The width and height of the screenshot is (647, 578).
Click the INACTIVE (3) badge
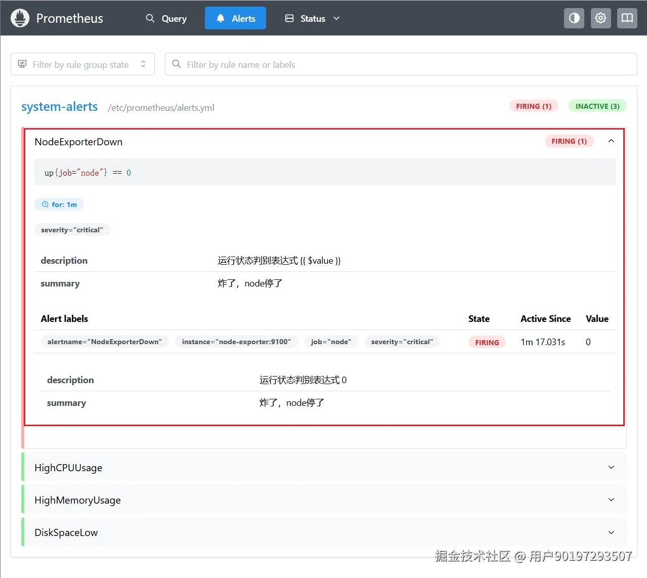[x=597, y=106]
